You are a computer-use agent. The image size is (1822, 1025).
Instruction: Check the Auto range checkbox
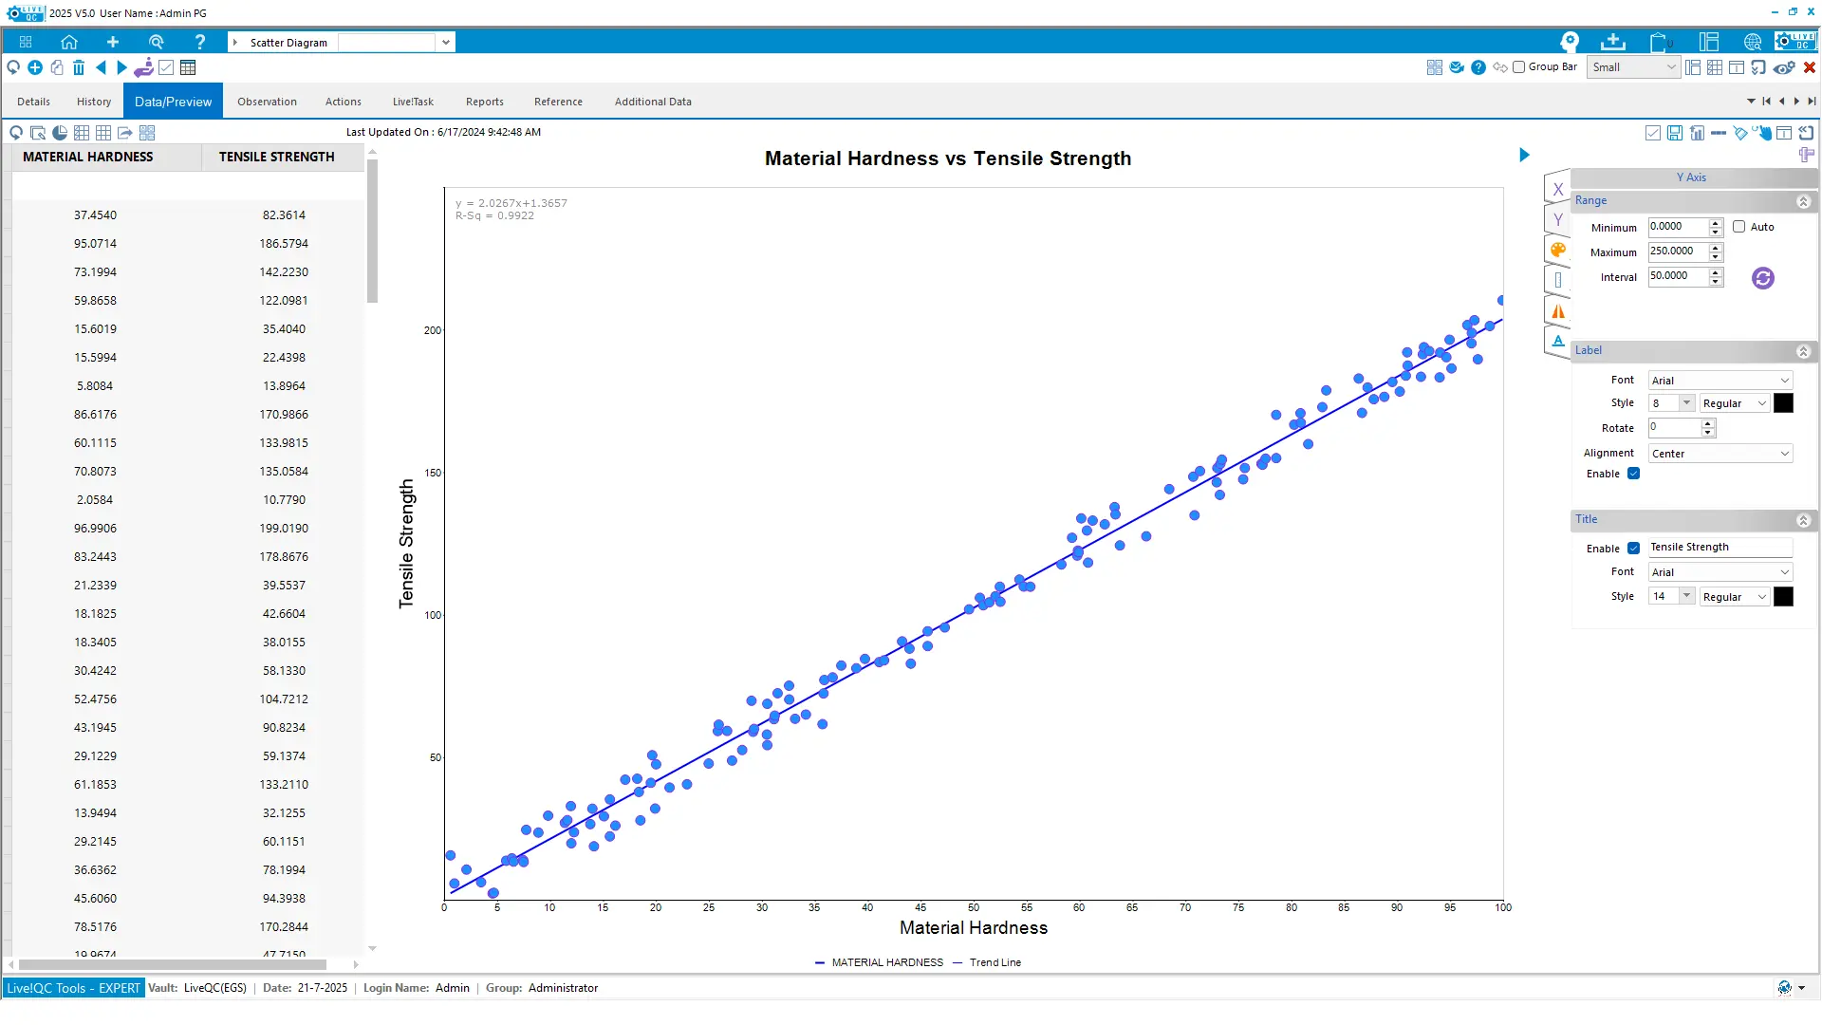tap(1738, 227)
